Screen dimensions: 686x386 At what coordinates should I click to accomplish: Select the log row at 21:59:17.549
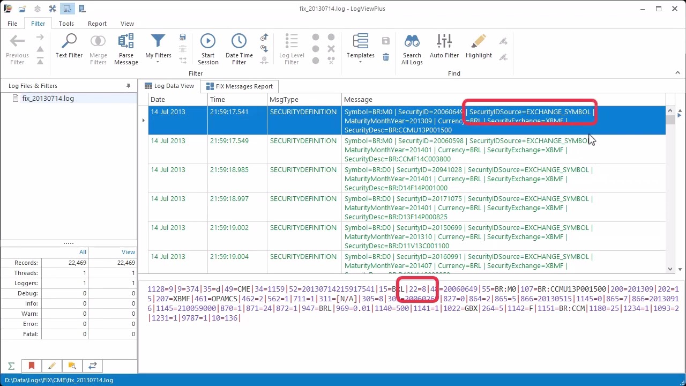point(407,150)
